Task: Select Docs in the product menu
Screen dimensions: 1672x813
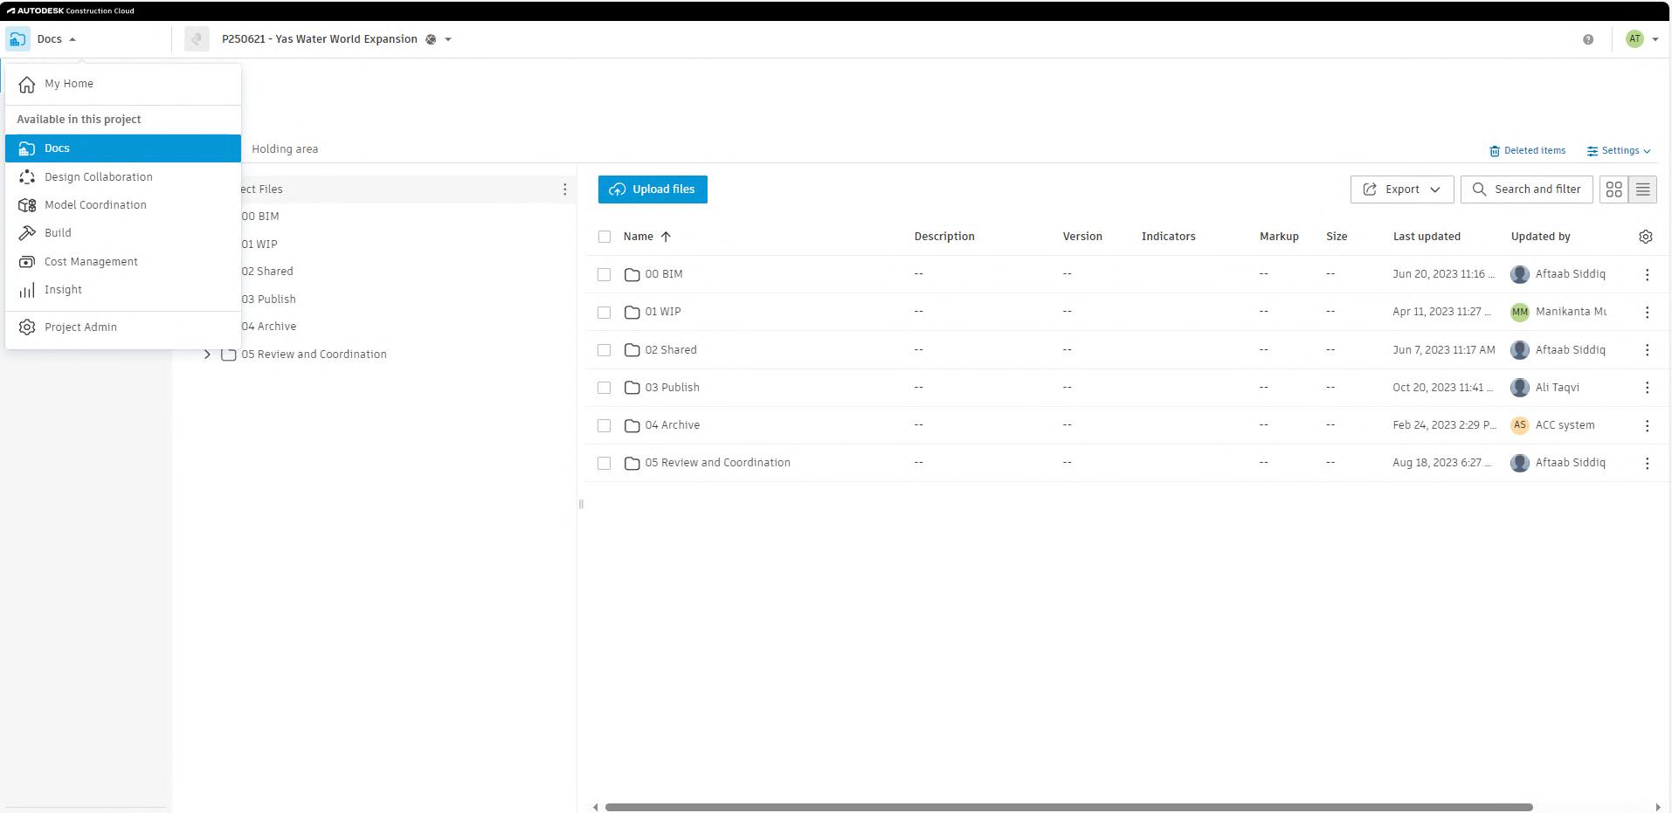Action: 122,148
